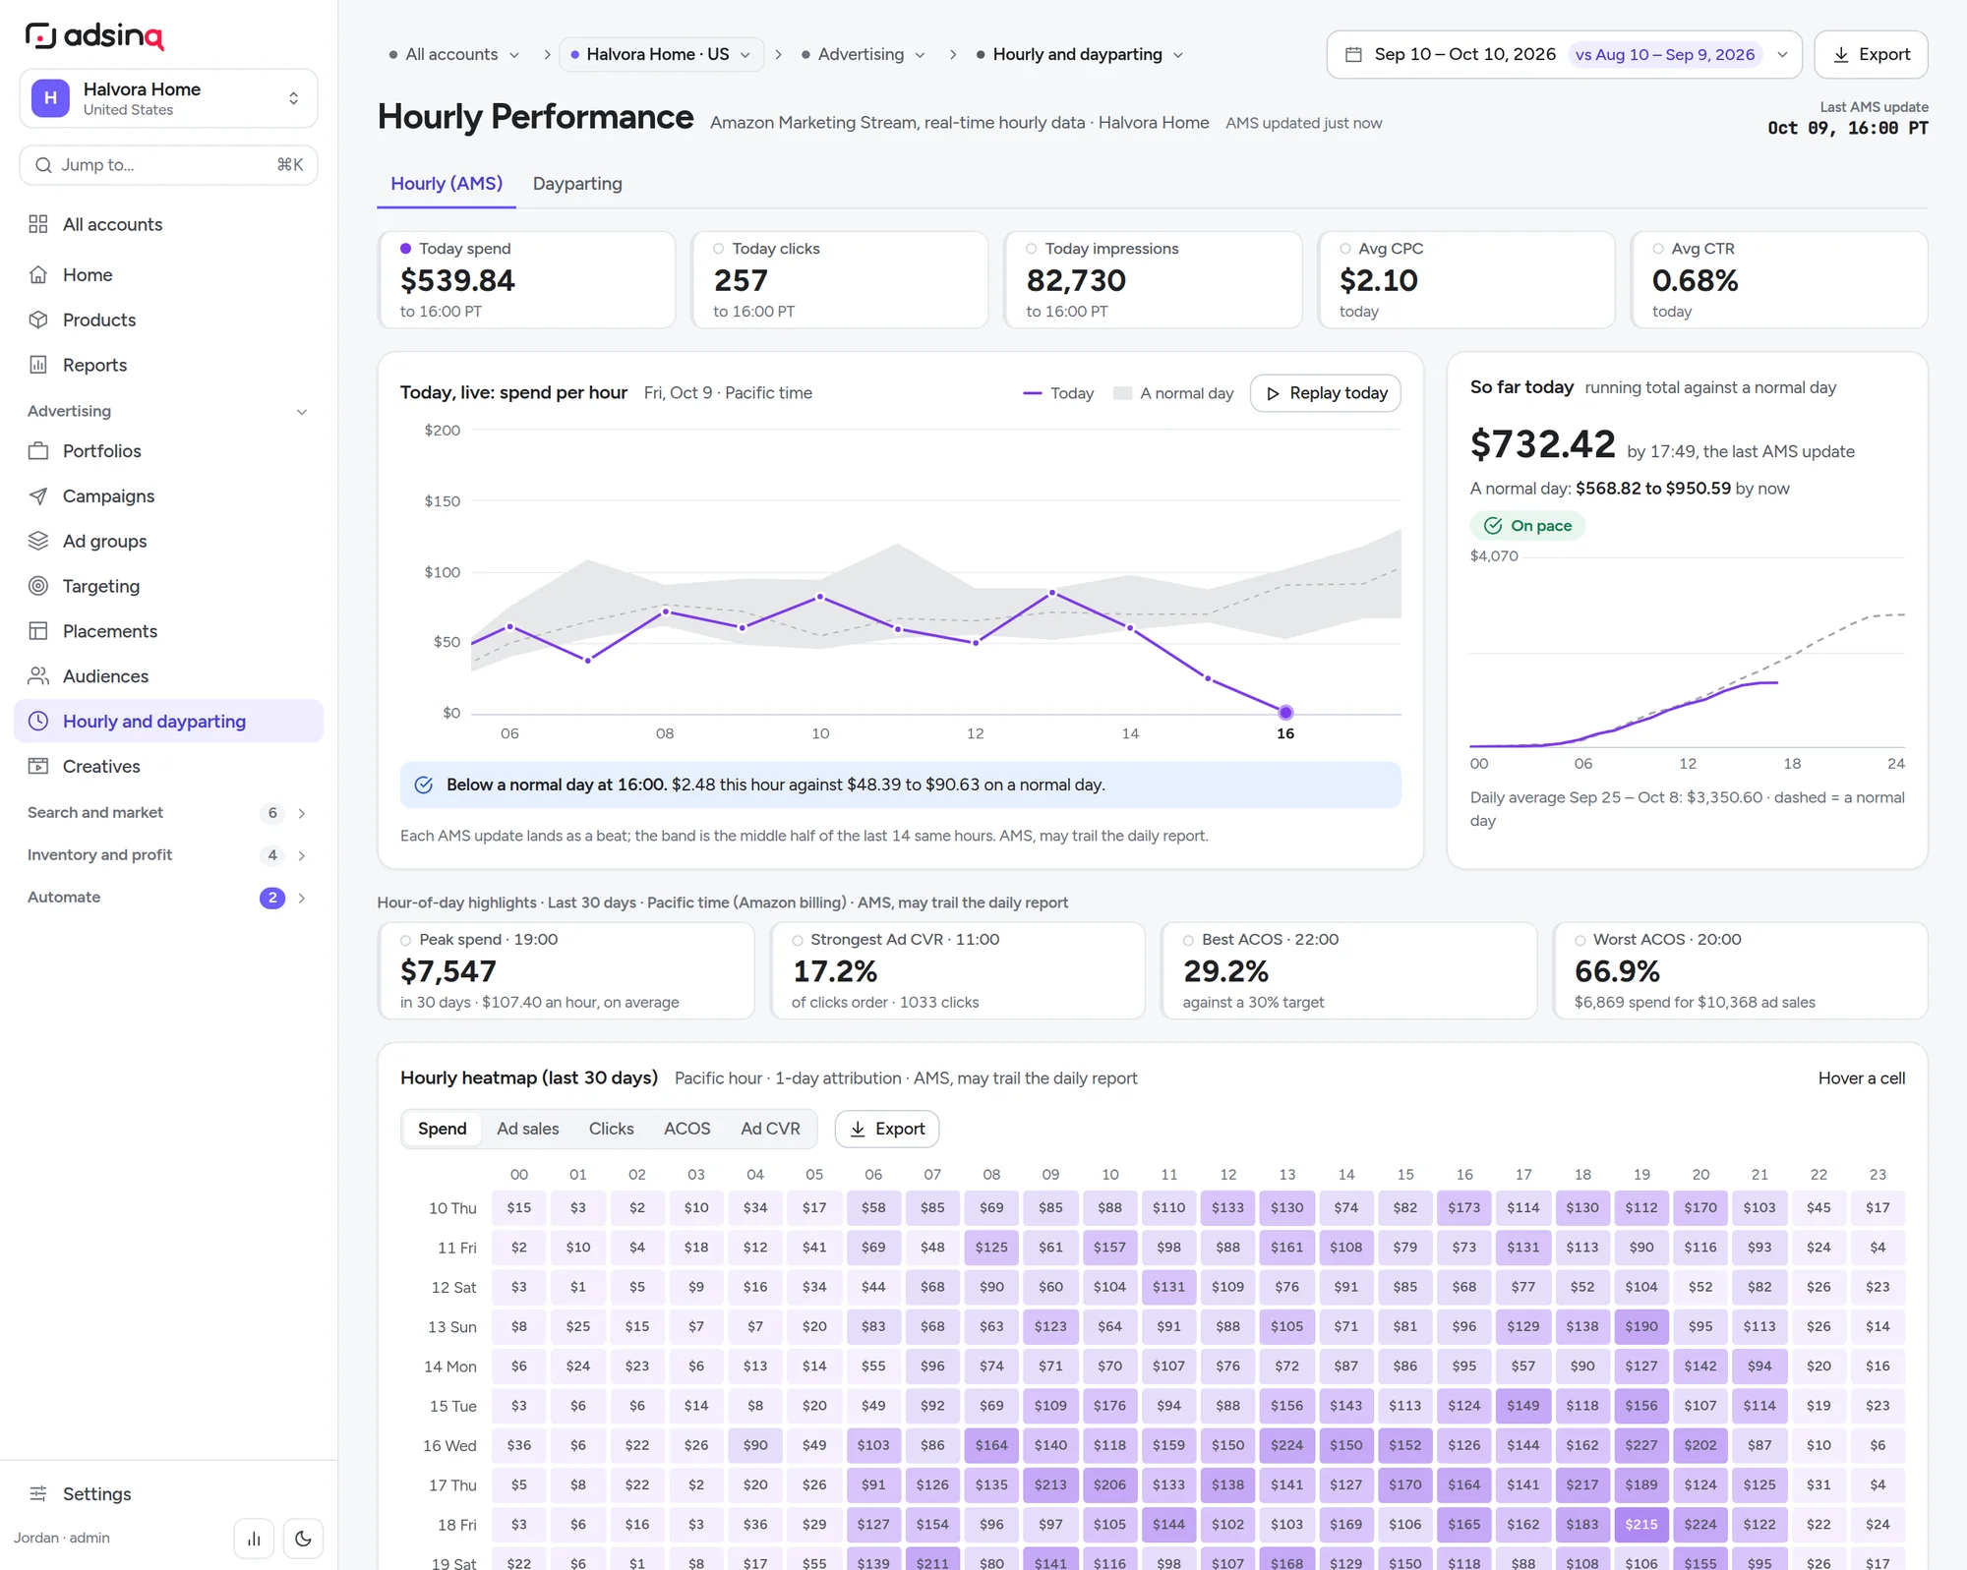Viewport: 1967px width, 1570px height.
Task: Open Placements layout icon
Action: [38, 631]
